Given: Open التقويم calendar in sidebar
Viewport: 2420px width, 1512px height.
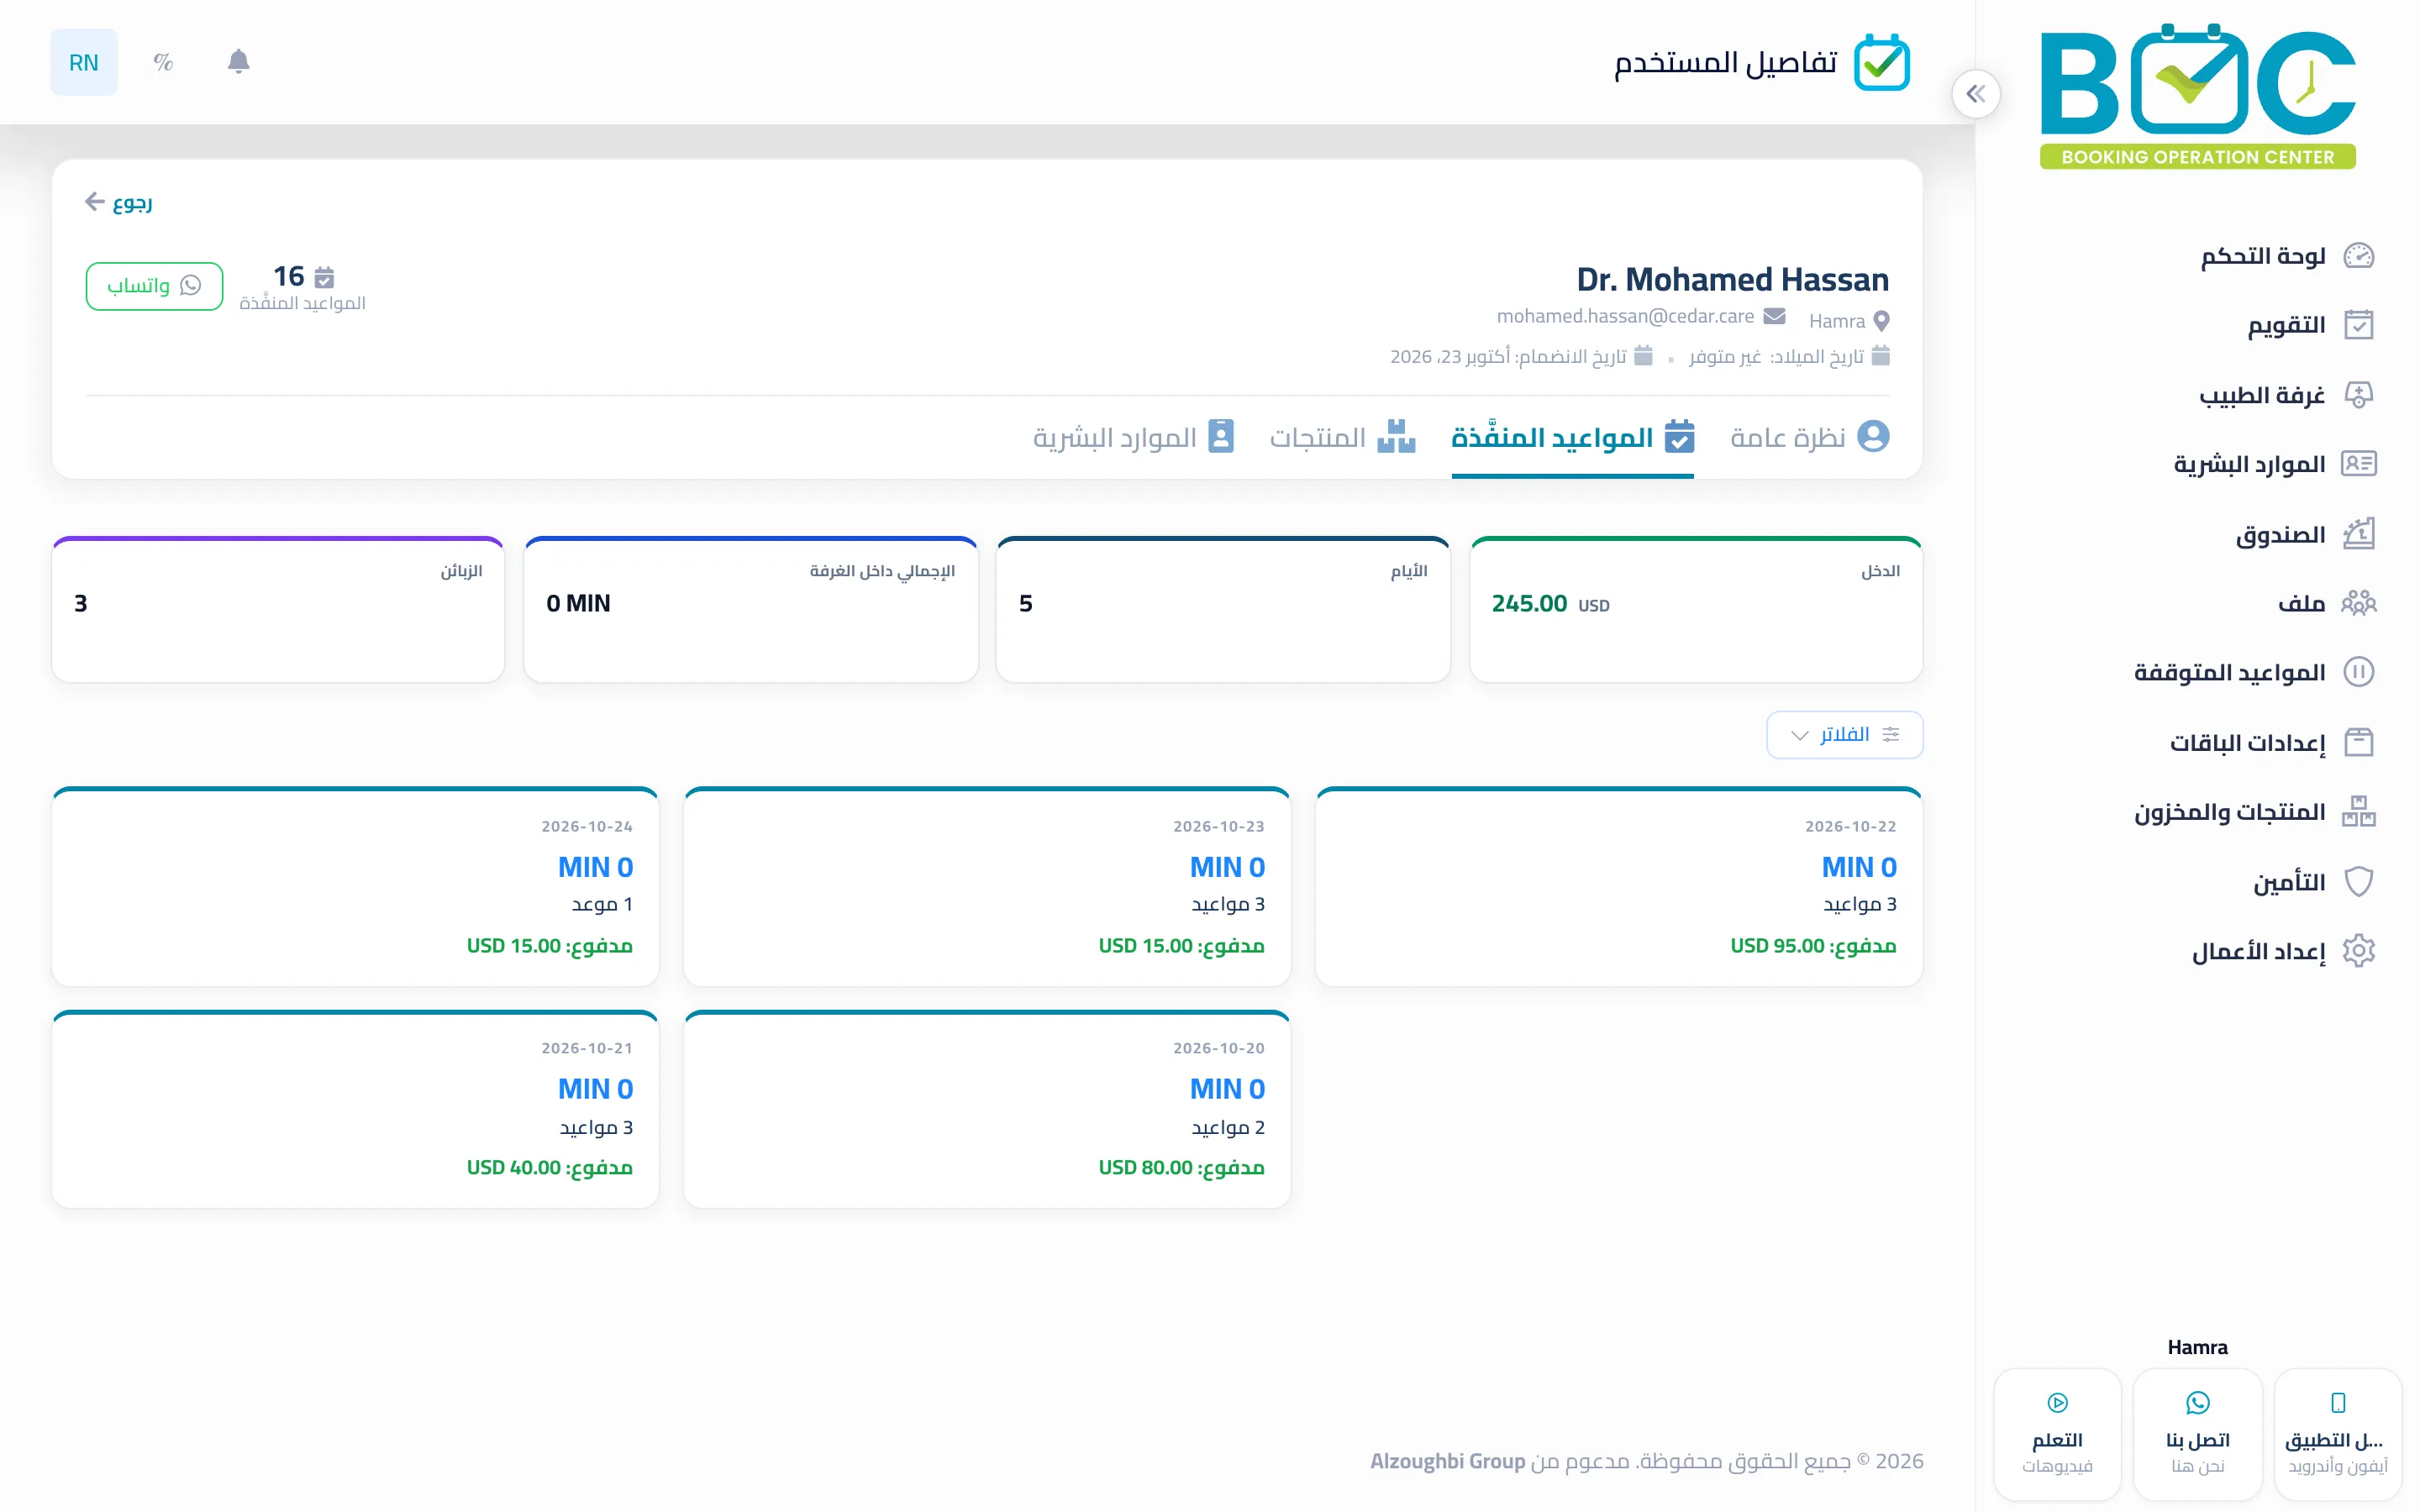Looking at the screenshot, I should pyautogui.click(x=2310, y=325).
